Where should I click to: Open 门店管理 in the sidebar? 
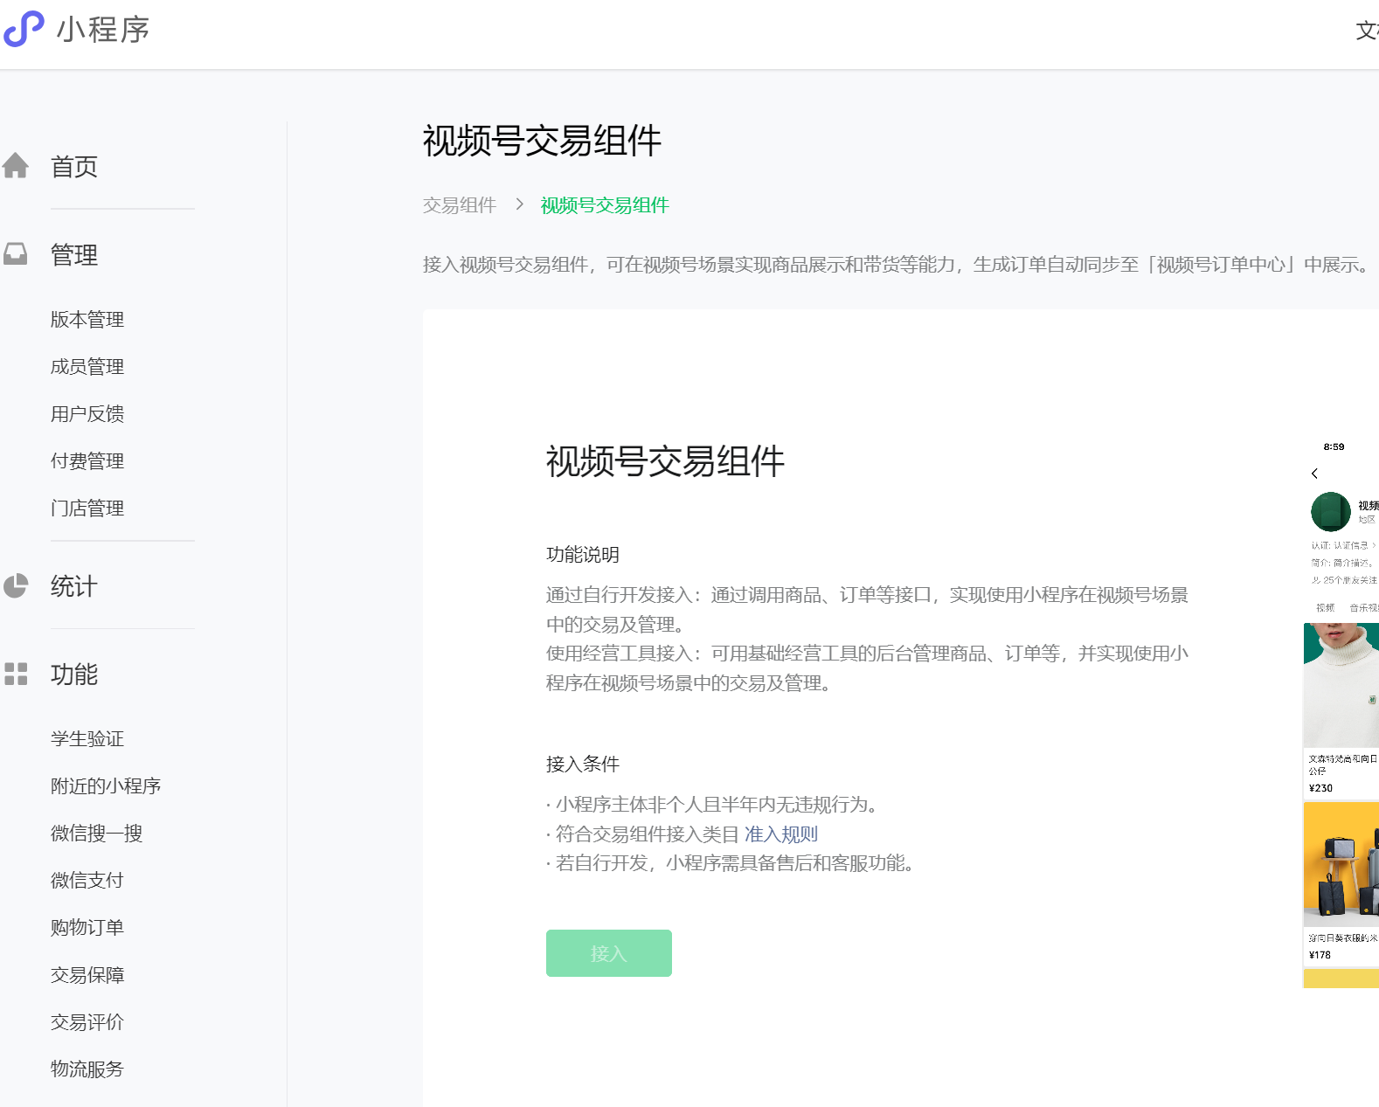tap(87, 509)
